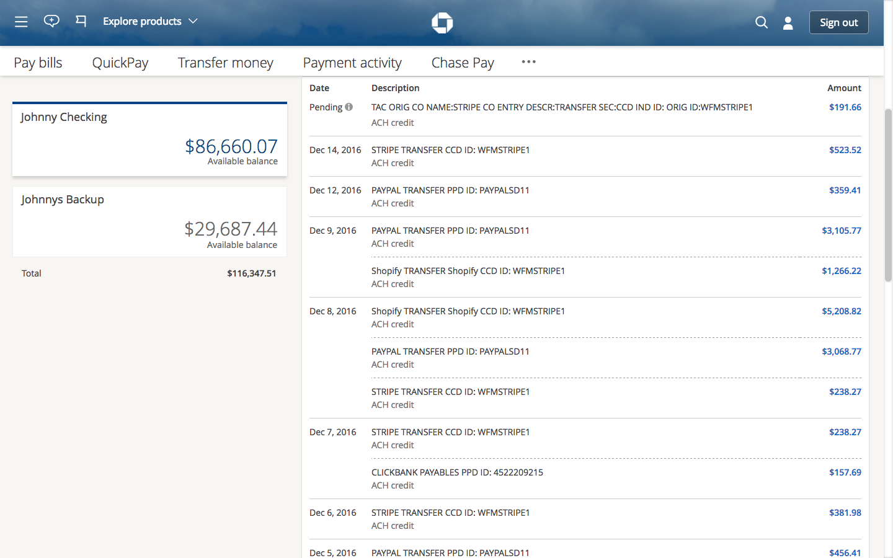Click the flag icon in the header
Image resolution: width=893 pixels, height=558 pixels.
(81, 21)
